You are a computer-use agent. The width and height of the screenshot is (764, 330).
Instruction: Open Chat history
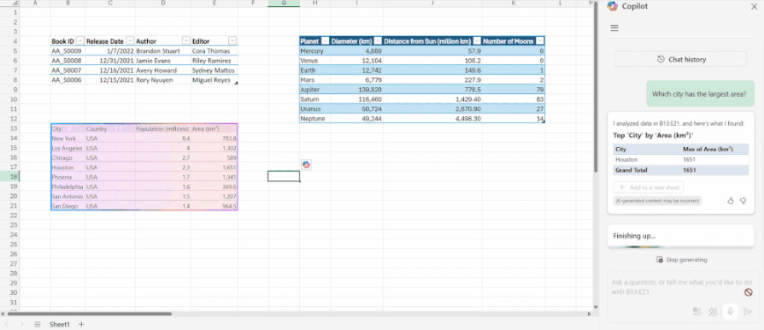coord(681,60)
